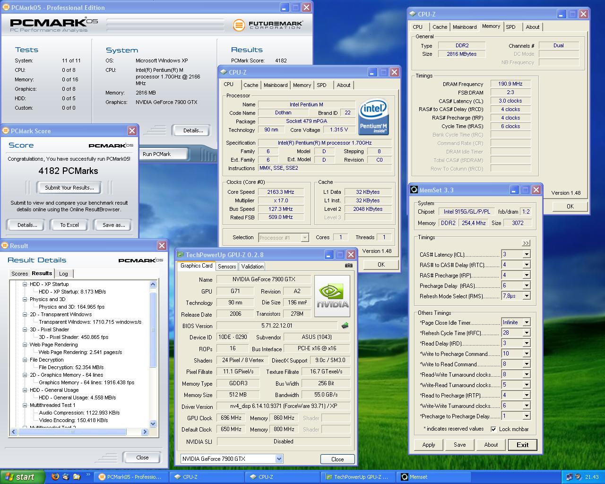The width and height of the screenshot is (605, 484).
Task: Click Close button in GPU-Z window
Action: click(x=337, y=459)
